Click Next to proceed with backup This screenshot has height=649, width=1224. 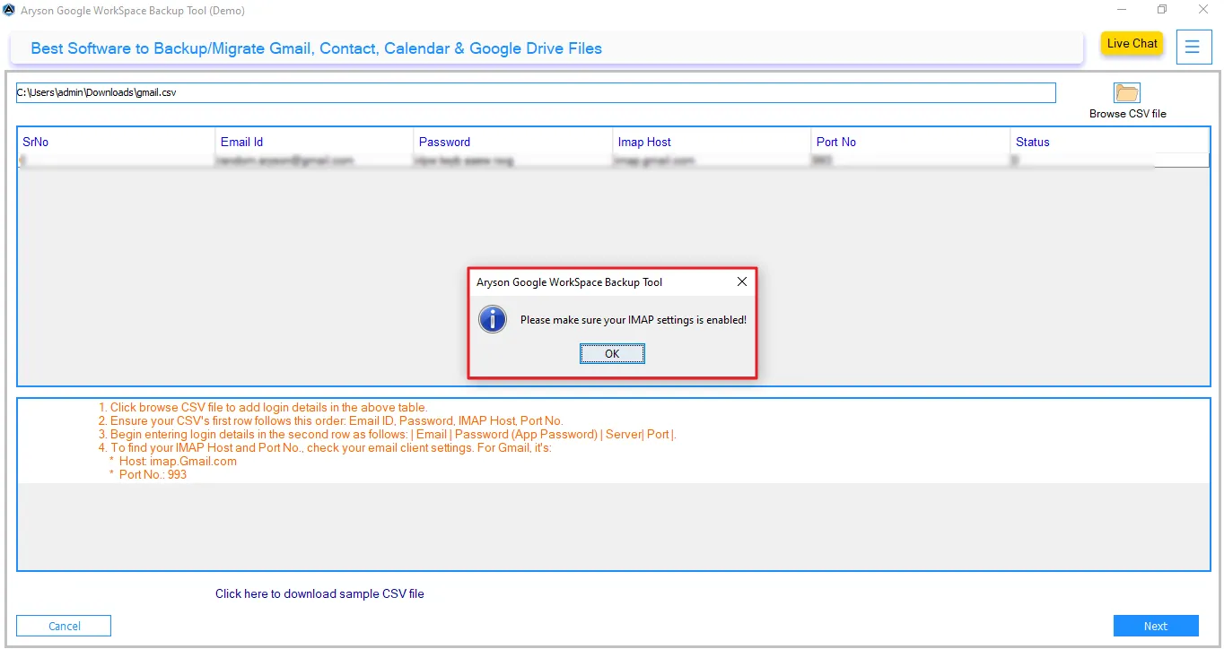(x=1156, y=625)
